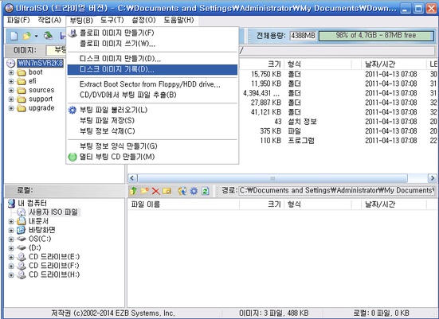Choose 플로피 이미지 만들기(F) menu entry
439x319 pixels.
click(153, 33)
